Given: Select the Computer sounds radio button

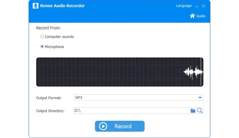Looking at the screenshot, I should [42, 36].
